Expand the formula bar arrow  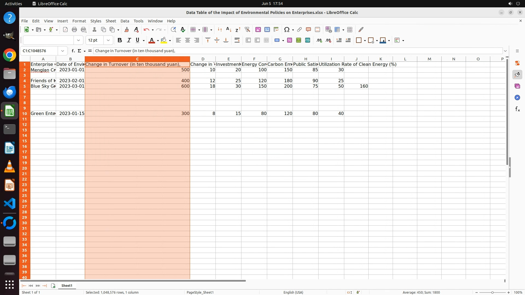pyautogui.click(x=505, y=51)
